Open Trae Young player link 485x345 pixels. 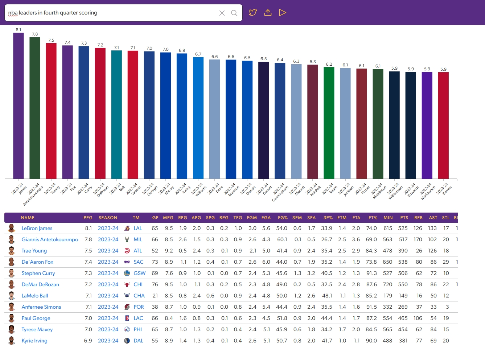click(x=34, y=251)
